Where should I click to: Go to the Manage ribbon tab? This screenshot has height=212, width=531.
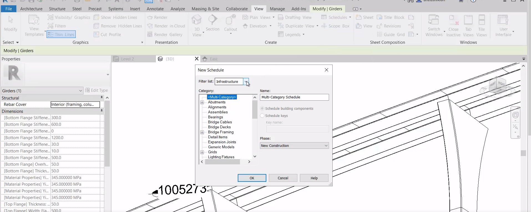point(277,9)
